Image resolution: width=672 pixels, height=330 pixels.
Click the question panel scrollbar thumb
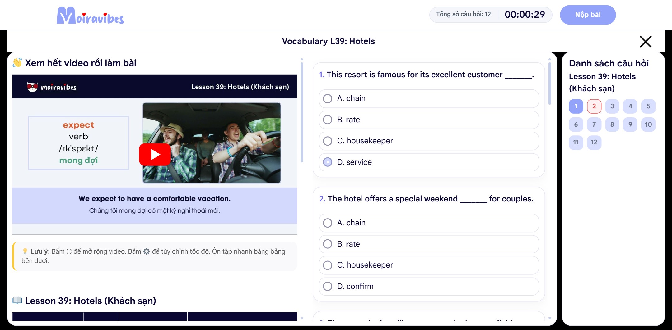point(550,84)
